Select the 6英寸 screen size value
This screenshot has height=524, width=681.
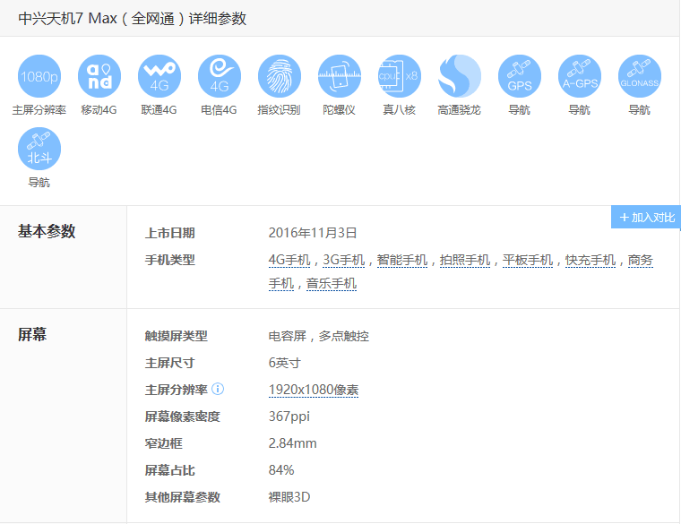pos(284,363)
